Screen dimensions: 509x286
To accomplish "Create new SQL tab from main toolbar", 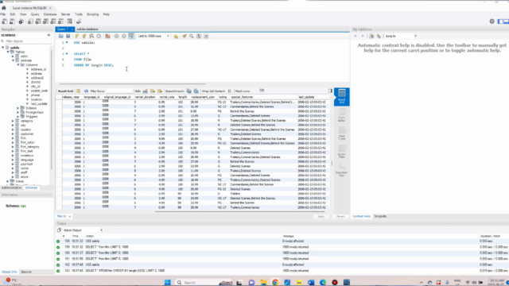I will click(4, 21).
